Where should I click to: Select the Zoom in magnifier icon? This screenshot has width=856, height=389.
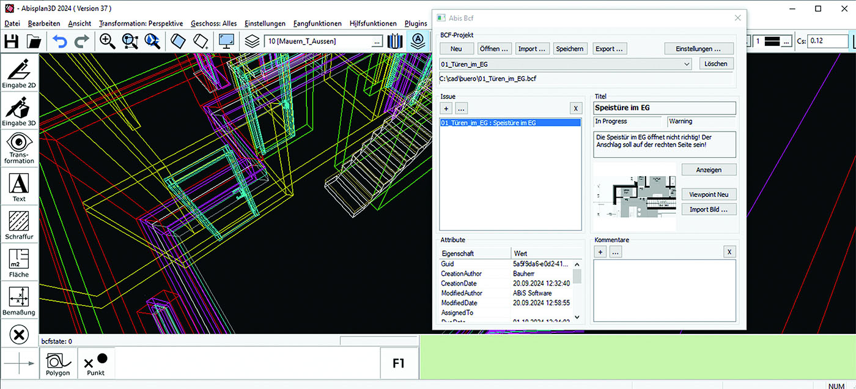coord(108,42)
